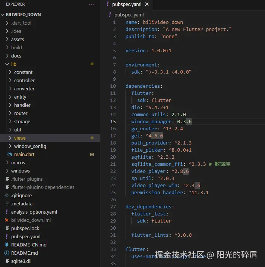This screenshot has width=265, height=267.
Task: Click the markdown icon beside README_CN.md
Action: (x=7, y=245)
